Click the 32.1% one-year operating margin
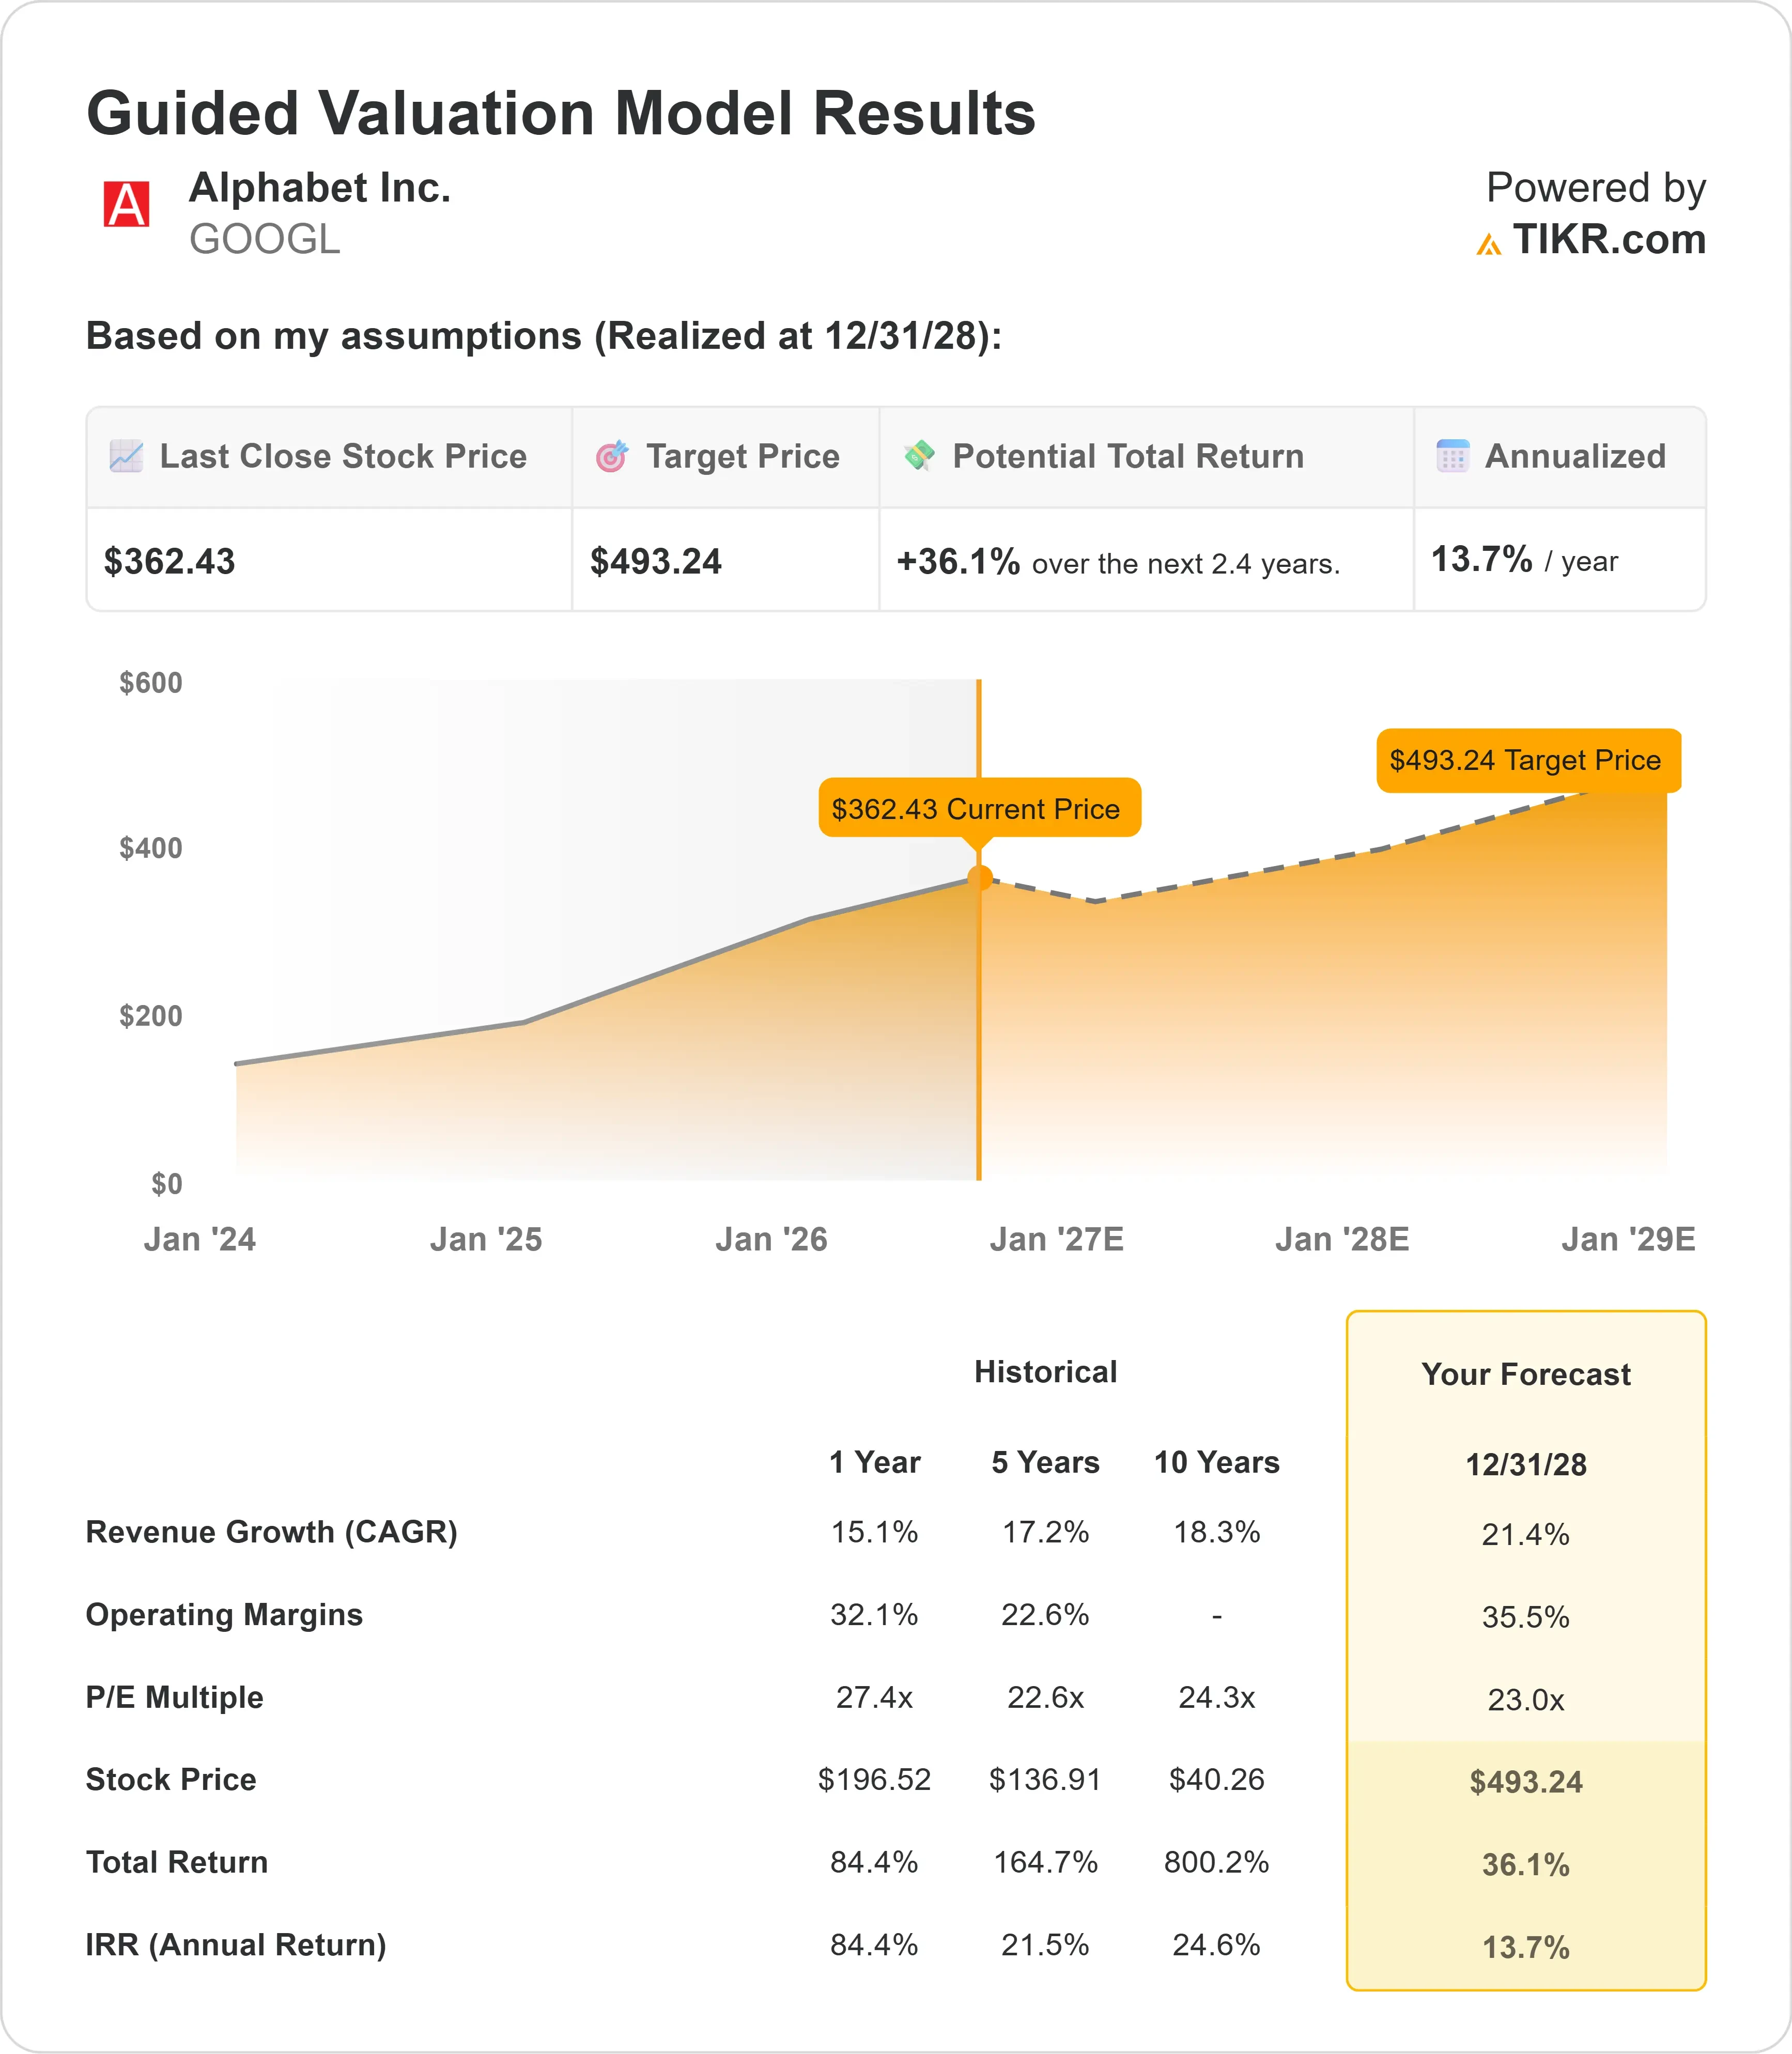 (875, 1615)
